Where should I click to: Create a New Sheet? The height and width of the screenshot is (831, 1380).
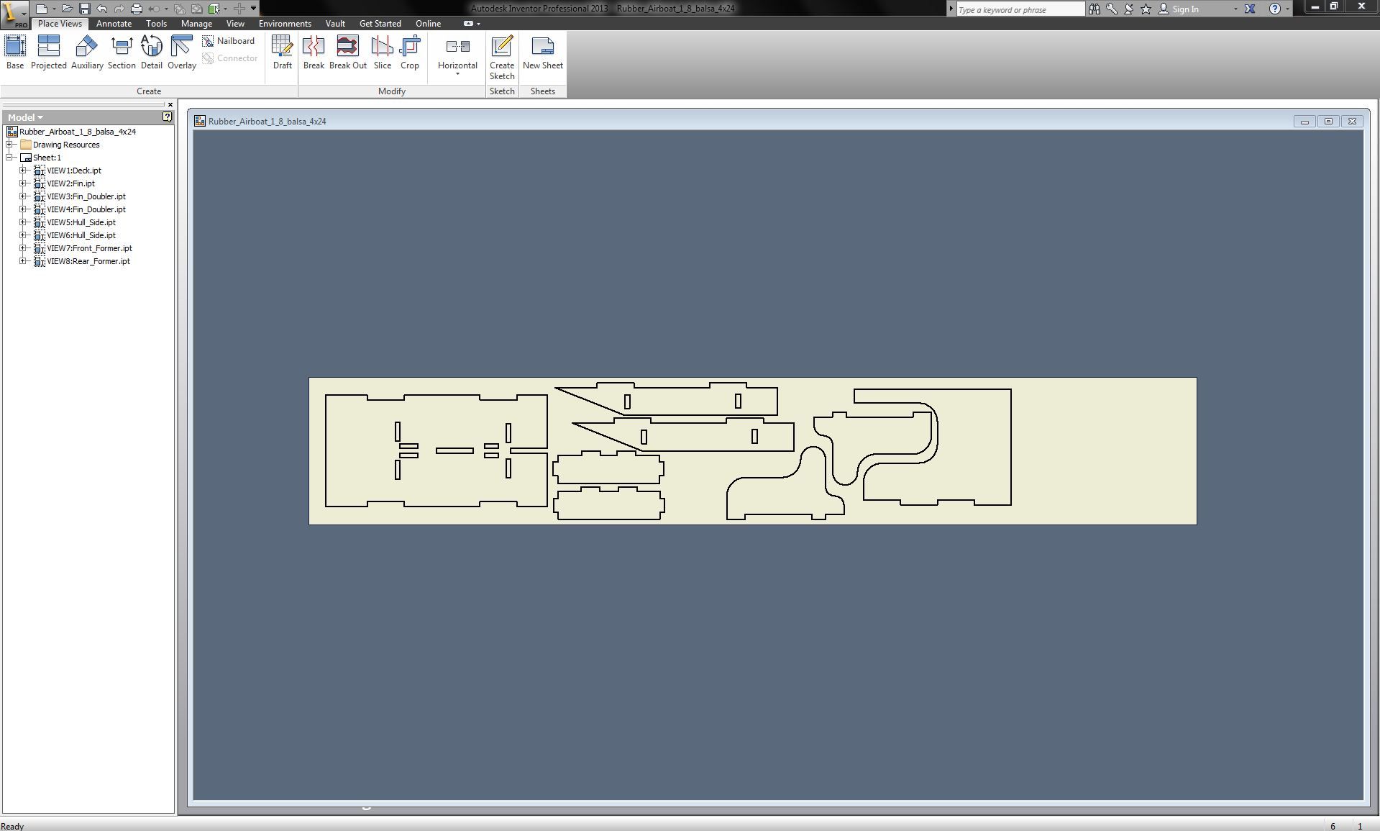(542, 52)
